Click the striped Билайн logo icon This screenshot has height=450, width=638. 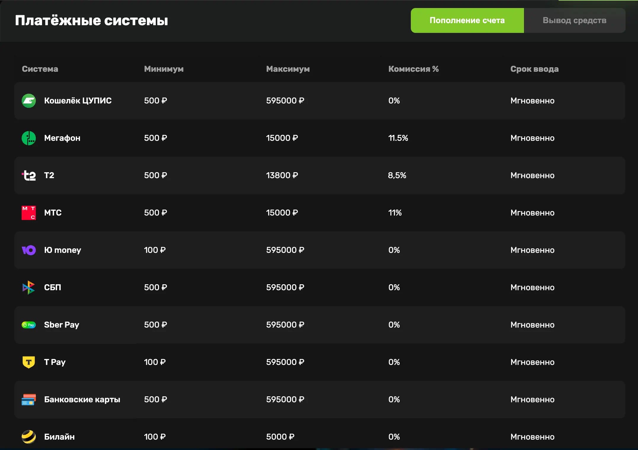coord(29,437)
